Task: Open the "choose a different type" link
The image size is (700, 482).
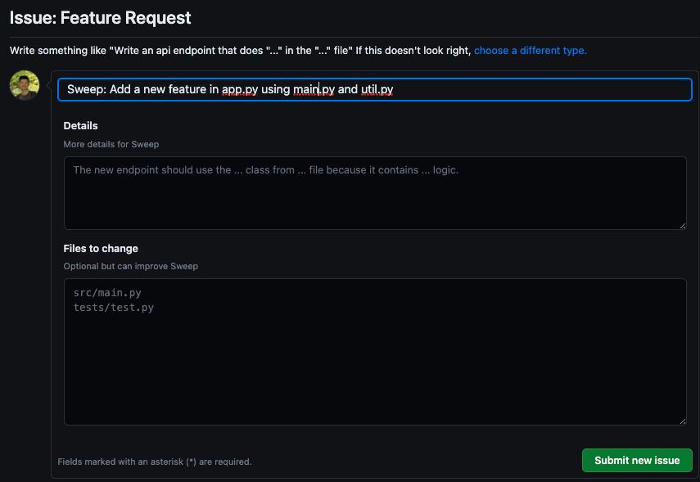Action: pos(530,51)
